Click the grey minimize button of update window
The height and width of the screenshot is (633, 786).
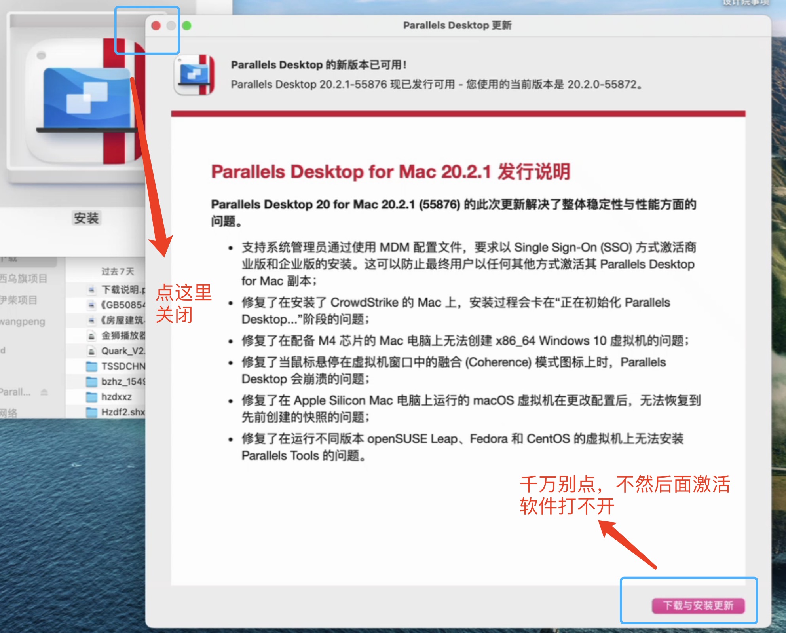coord(171,26)
